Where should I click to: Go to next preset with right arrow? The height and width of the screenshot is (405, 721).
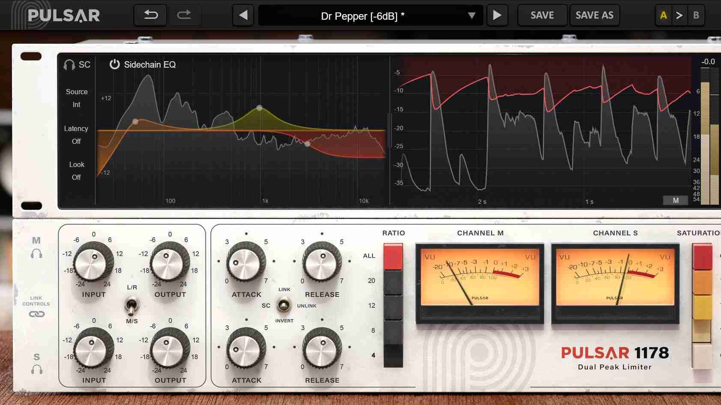pos(497,15)
